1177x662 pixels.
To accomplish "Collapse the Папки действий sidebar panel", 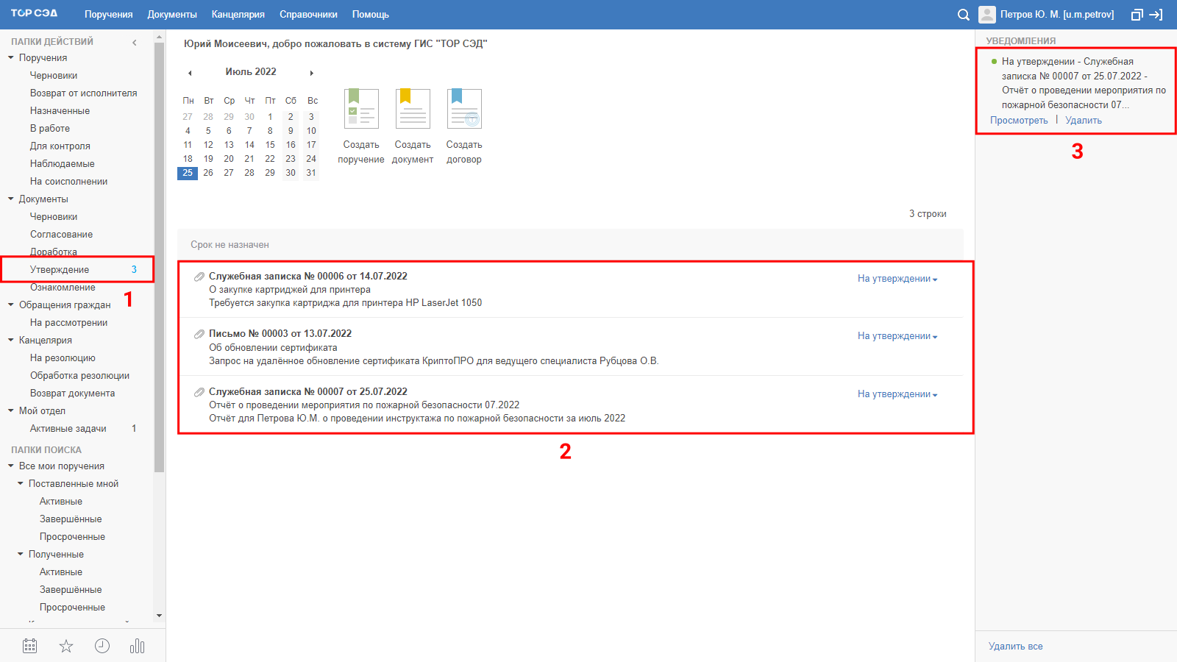I will pos(135,42).
